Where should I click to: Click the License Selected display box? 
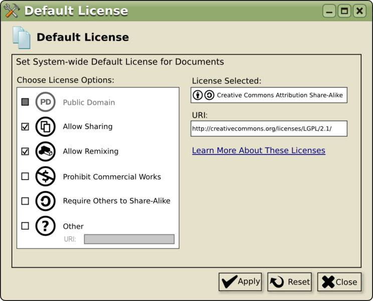point(269,95)
